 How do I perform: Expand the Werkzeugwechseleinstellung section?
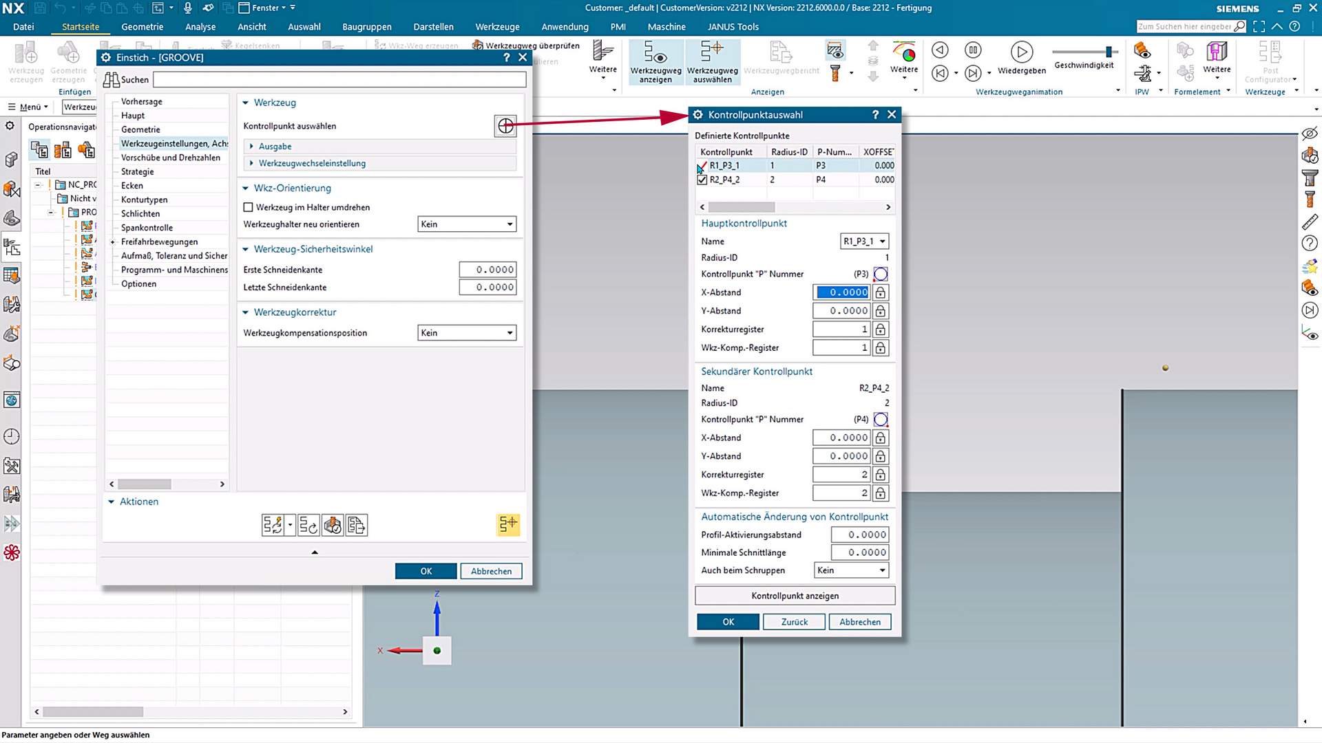coord(251,163)
